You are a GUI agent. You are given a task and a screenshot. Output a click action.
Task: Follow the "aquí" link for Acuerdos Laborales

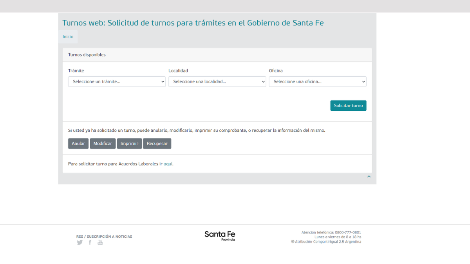(x=168, y=164)
